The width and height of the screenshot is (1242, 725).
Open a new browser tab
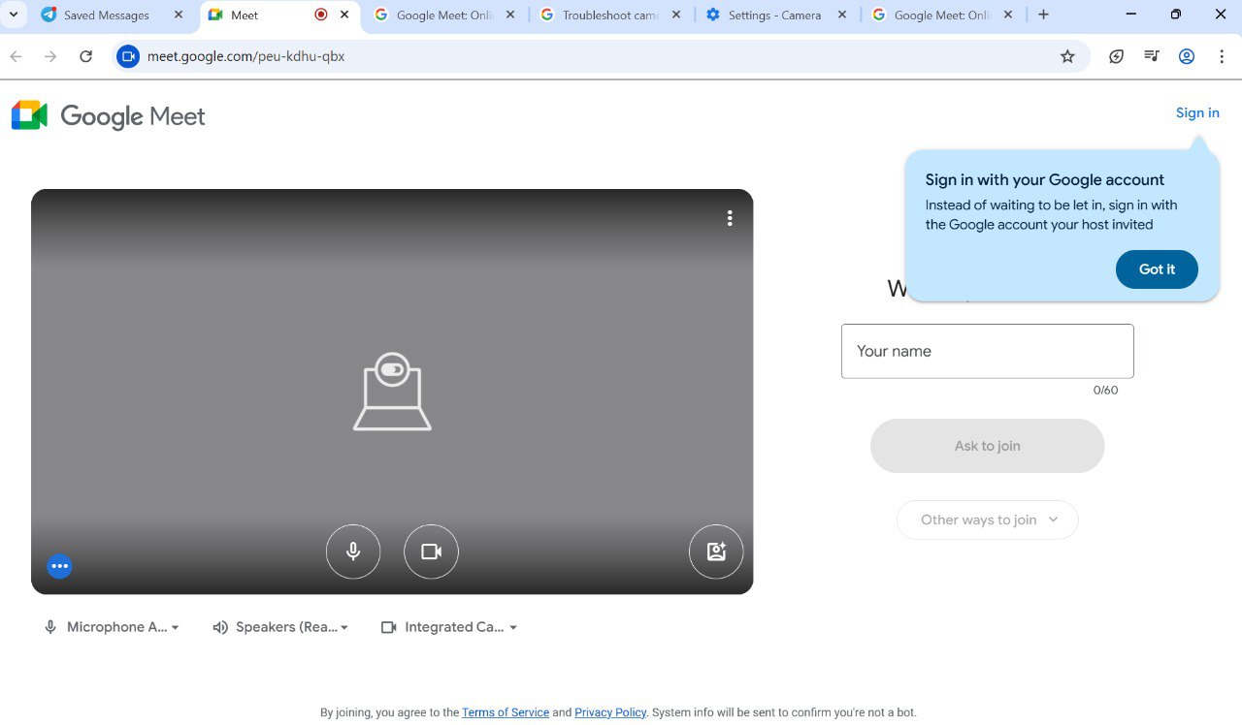pos(1043,15)
